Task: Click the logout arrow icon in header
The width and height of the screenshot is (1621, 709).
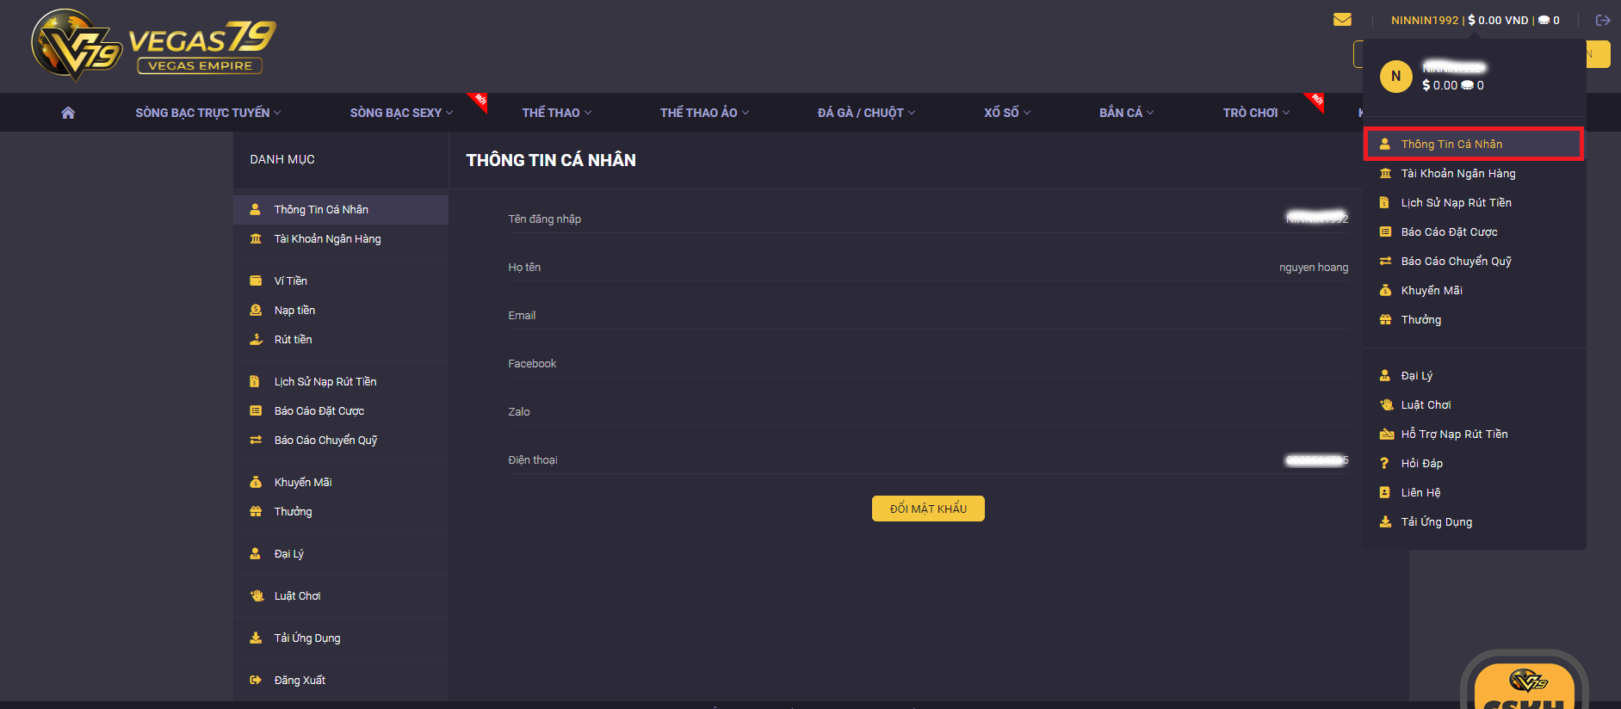Action: click(x=1603, y=20)
